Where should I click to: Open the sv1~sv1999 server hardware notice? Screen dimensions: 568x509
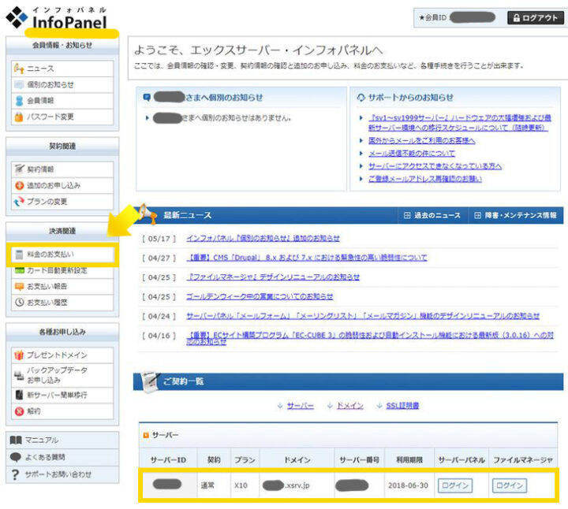[x=460, y=123]
